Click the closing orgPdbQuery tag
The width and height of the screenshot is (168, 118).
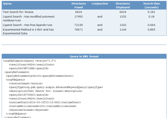point(16,114)
